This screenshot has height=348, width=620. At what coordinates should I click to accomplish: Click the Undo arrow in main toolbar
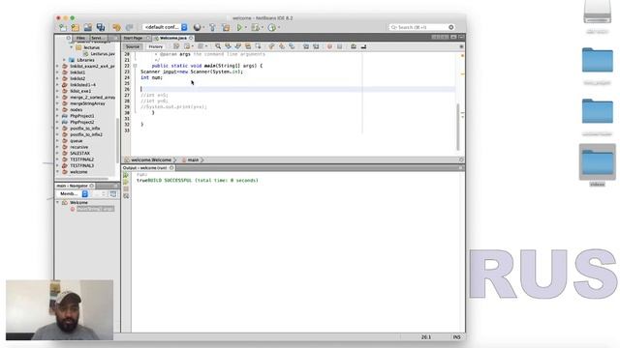pyautogui.click(x=116, y=27)
